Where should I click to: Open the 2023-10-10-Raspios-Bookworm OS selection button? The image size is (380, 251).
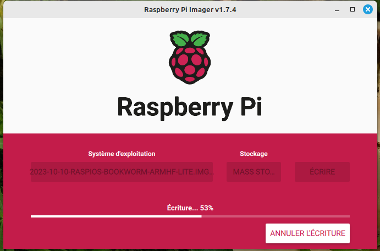(x=122, y=172)
